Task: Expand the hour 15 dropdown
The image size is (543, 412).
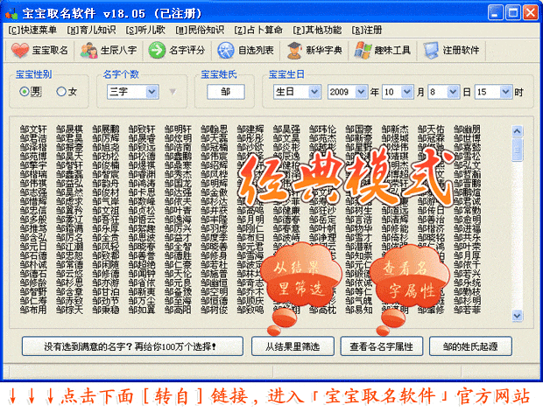Action: click(x=505, y=92)
